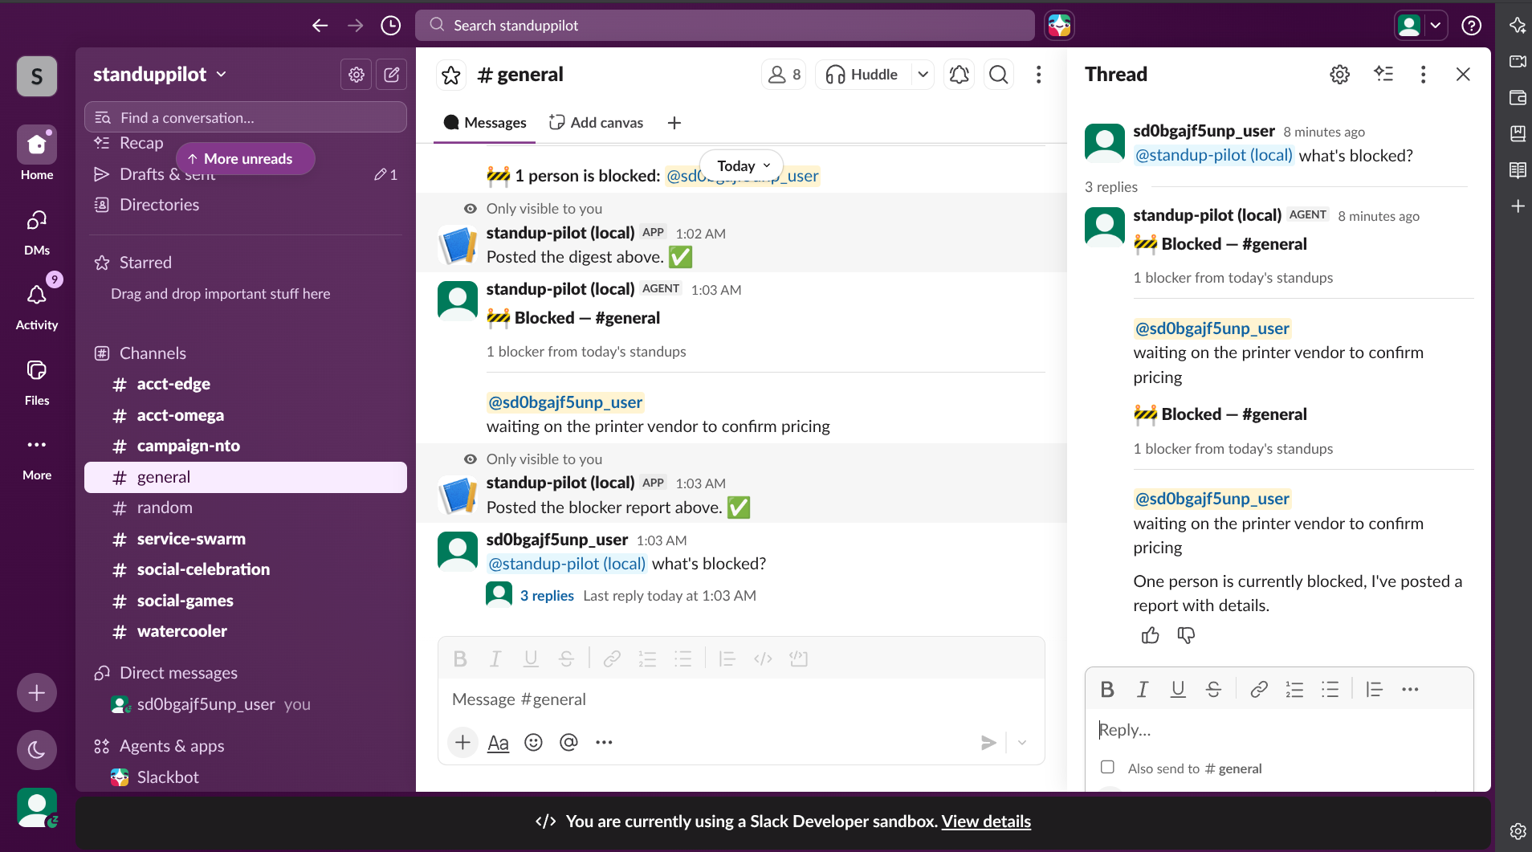Expand the standuppilot workspace menu

tap(160, 75)
